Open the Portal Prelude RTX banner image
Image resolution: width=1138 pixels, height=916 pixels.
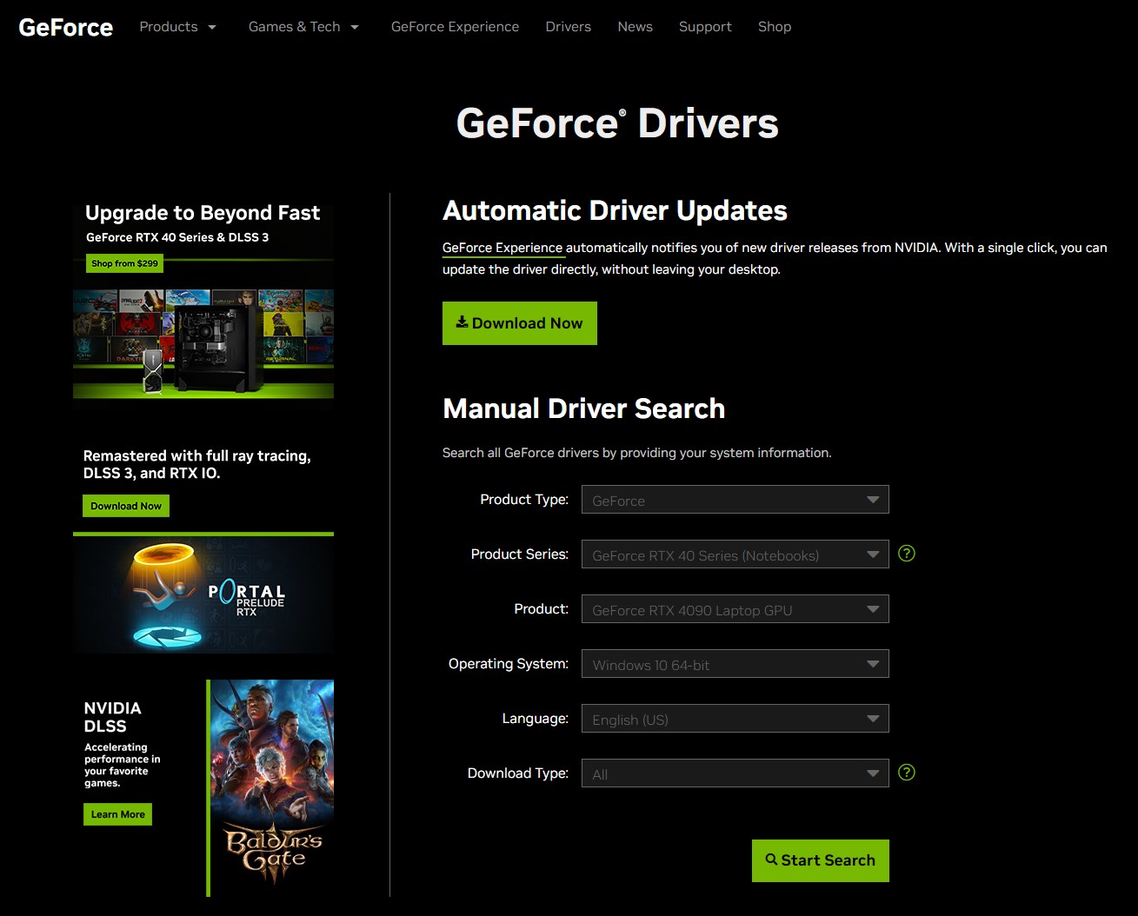[x=203, y=593]
